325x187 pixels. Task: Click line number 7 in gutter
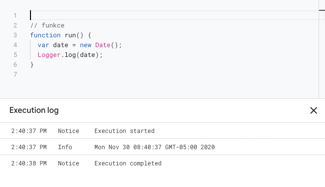coord(15,75)
